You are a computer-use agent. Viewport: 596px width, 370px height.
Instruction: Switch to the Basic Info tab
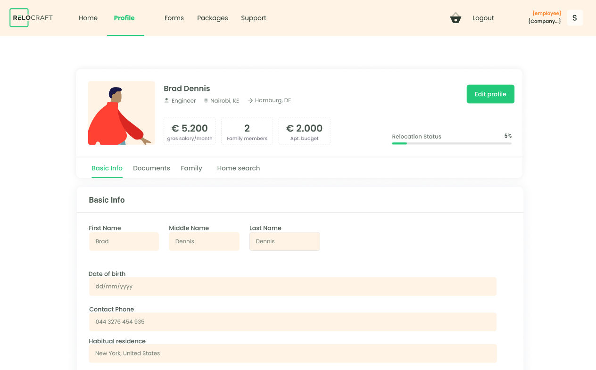(107, 168)
